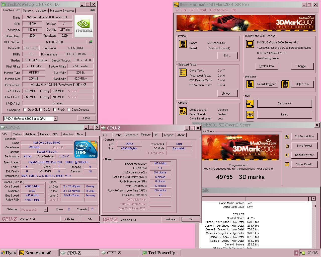Open the Caches tab in left CPU-Z
321x257 pixels.
point(17,134)
